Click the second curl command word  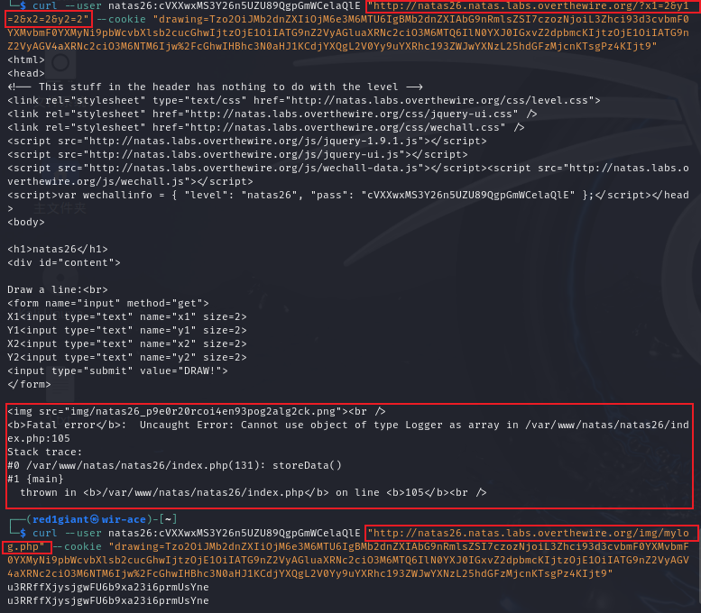tap(45, 533)
